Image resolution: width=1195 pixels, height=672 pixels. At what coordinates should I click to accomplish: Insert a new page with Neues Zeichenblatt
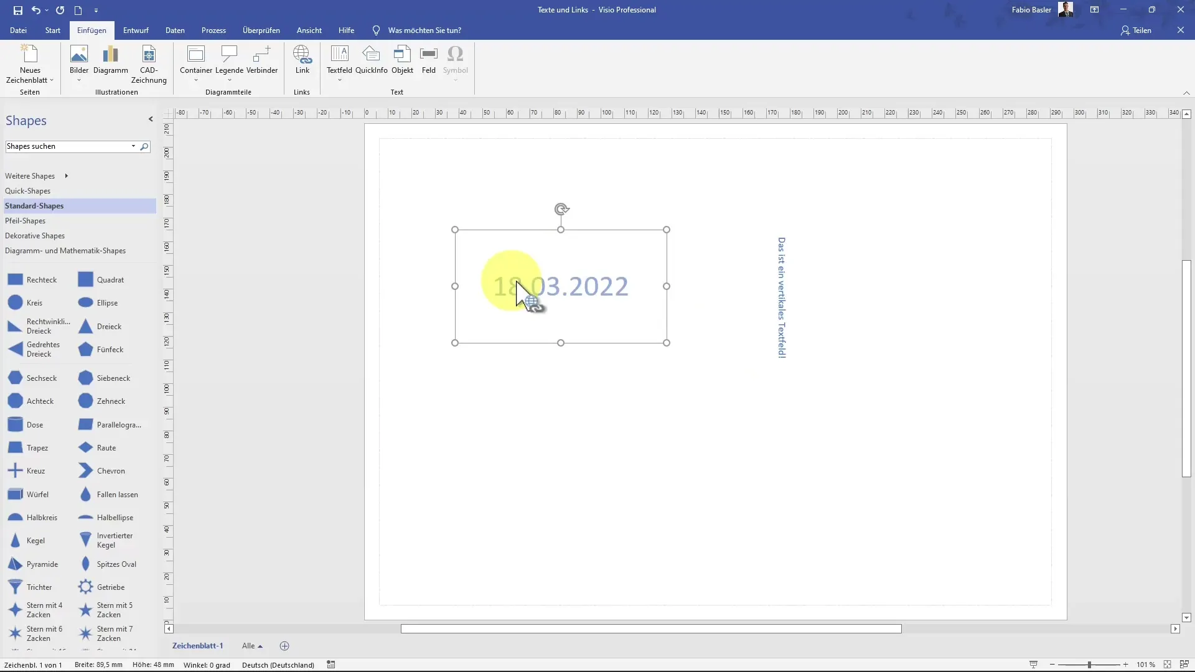tap(29, 64)
